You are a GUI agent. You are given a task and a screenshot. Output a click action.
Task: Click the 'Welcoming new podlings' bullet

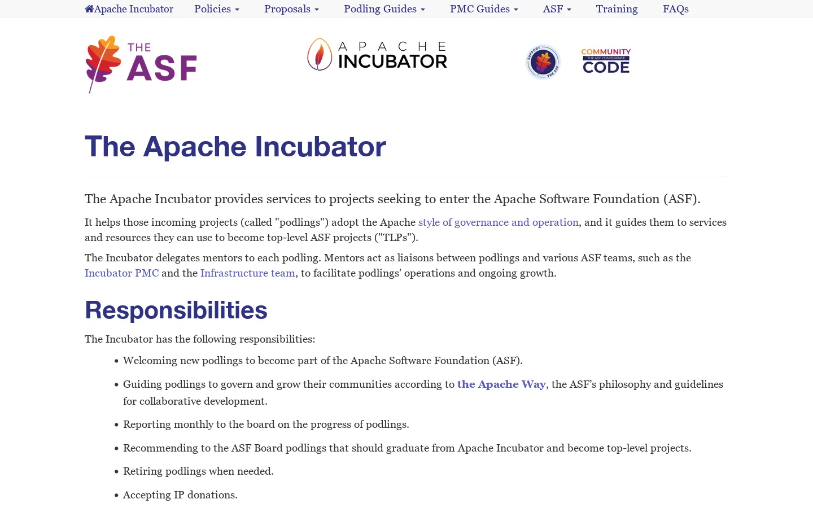point(323,361)
